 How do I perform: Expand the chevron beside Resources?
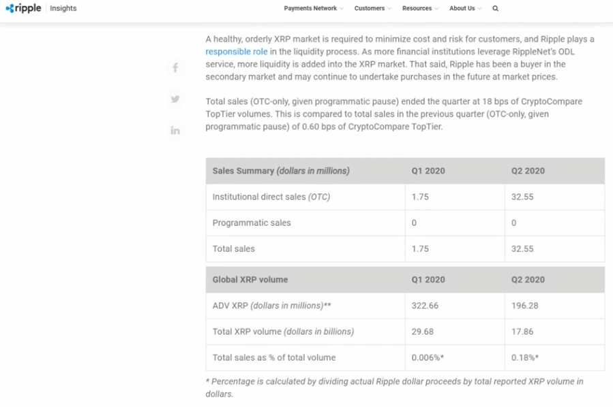(437, 9)
